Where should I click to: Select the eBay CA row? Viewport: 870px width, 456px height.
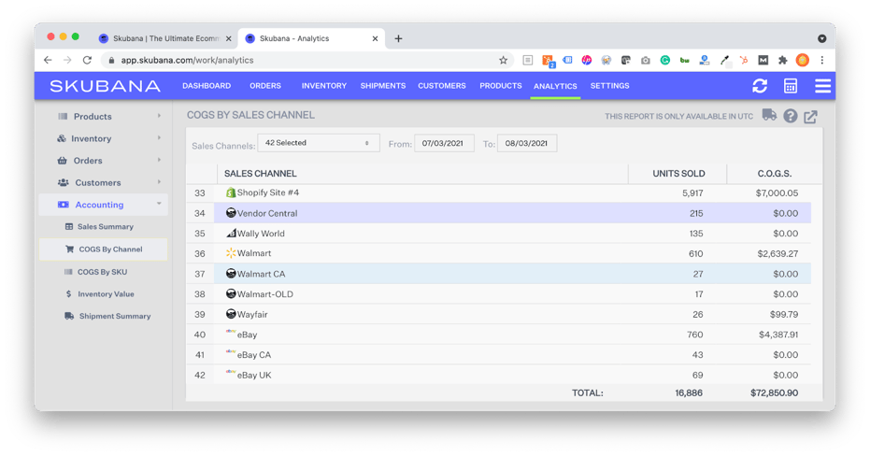pos(499,354)
